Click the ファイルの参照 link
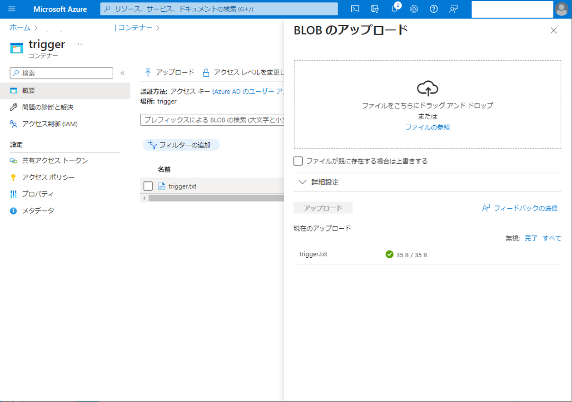 428,127
